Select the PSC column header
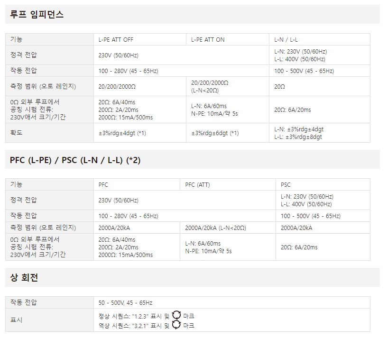The image size is (387, 338). [286, 185]
